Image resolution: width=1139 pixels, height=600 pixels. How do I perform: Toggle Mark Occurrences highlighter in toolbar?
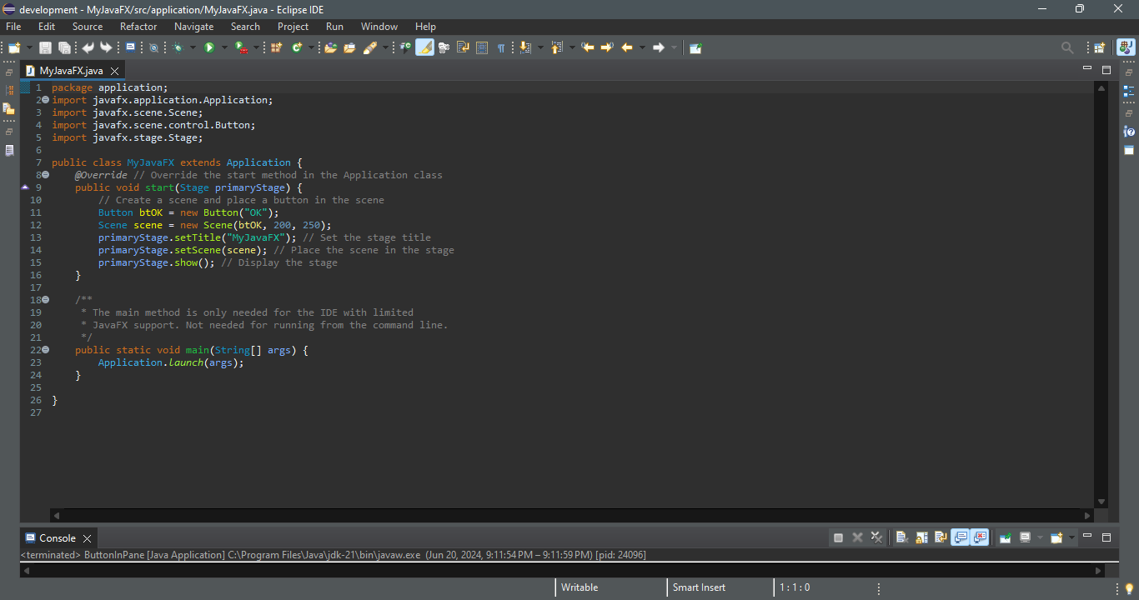pos(424,47)
